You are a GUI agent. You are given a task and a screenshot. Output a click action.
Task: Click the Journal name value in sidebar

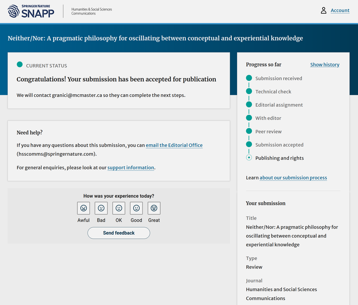[x=281, y=294]
